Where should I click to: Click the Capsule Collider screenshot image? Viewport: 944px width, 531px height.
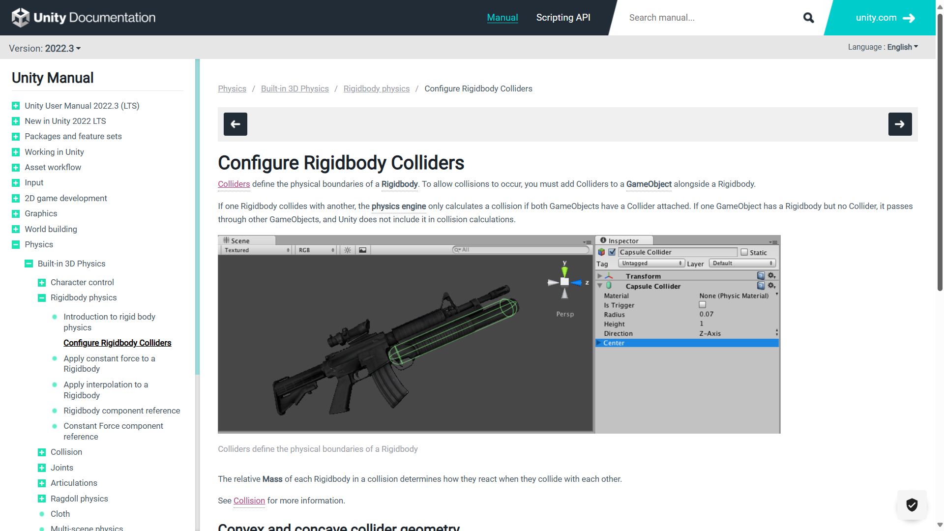click(x=499, y=334)
